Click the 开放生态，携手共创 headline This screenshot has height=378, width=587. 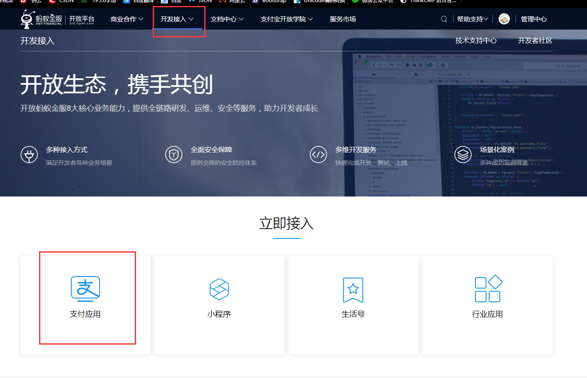[117, 84]
